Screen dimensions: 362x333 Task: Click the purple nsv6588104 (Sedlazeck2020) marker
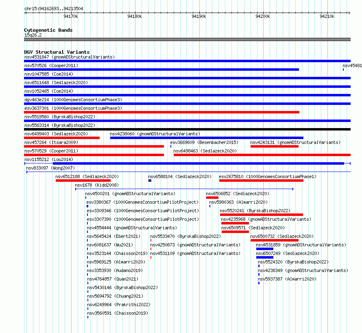(x=150, y=181)
